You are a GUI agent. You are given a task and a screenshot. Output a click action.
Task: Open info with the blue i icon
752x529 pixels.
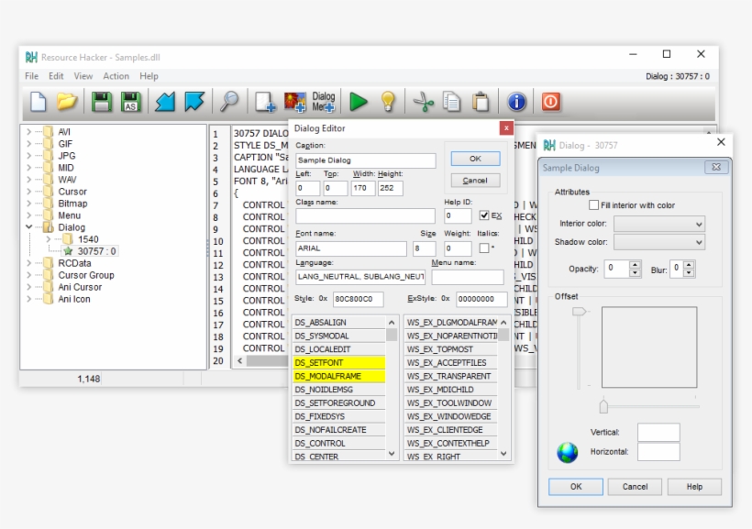516,102
